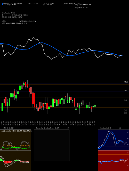
Task: Click the 102.8 price axis label
Action: [x=125, y=90]
